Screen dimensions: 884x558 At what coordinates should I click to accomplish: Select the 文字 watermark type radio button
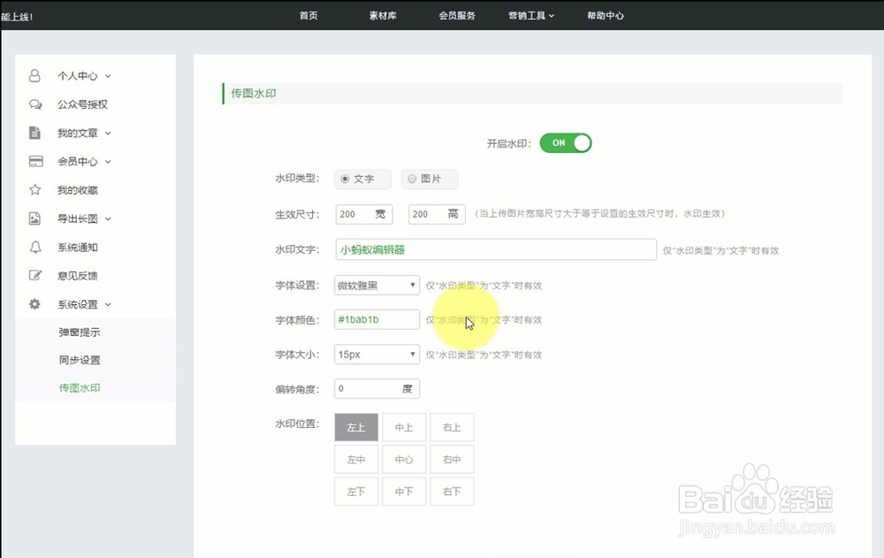[345, 179]
